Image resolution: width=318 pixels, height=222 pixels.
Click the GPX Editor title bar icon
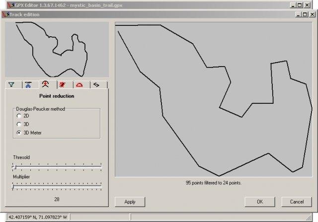11,5
